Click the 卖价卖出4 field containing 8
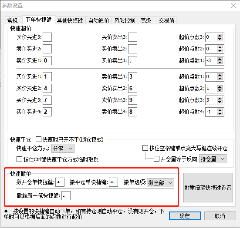Screen dimensions: 240x228 pos(132,112)
